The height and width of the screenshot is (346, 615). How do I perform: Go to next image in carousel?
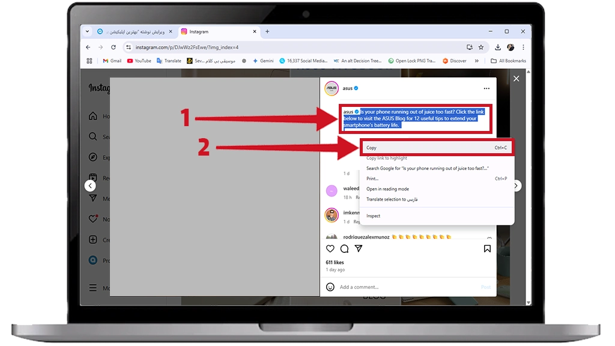click(517, 186)
